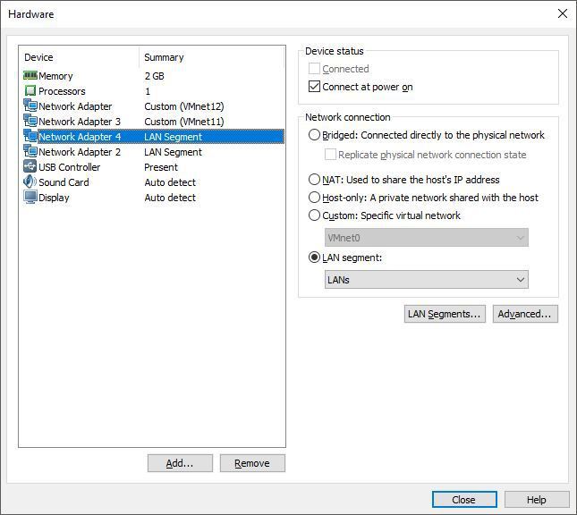
Task: Open the LAN Segments dialog
Action: (x=445, y=314)
